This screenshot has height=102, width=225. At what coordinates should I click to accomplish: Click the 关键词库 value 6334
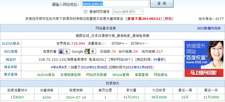tap(47, 98)
